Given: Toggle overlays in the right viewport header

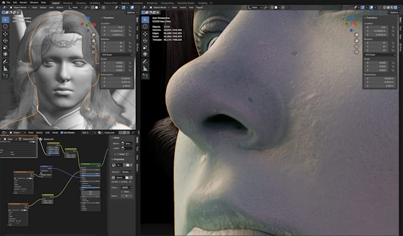Looking at the screenshot, I should tap(372, 8).
